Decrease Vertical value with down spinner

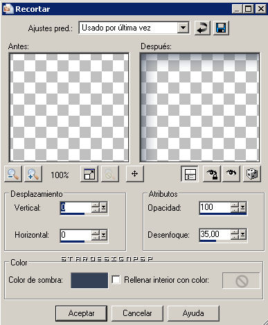coord(96,210)
